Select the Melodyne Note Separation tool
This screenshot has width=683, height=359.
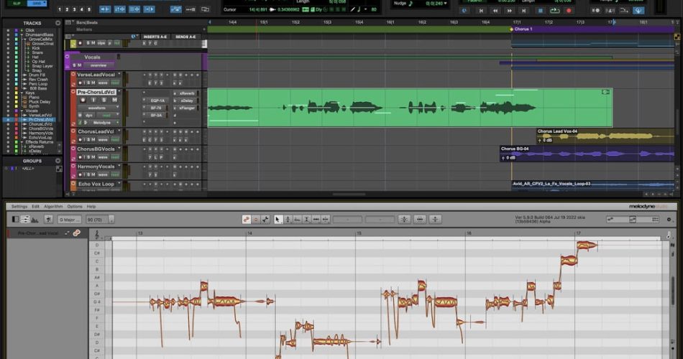[326, 220]
